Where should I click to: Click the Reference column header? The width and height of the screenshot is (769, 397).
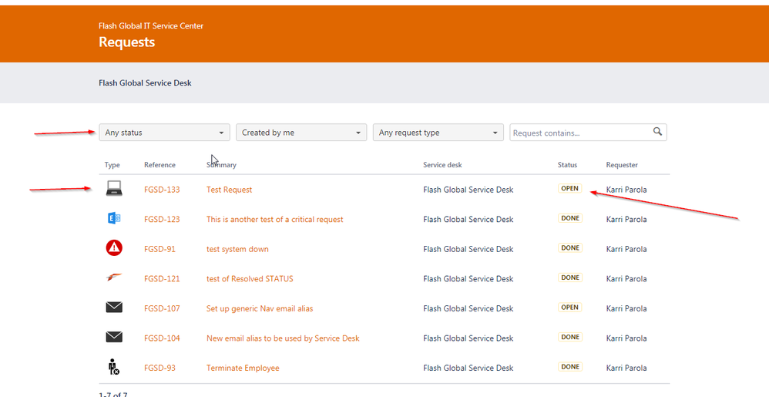[160, 165]
